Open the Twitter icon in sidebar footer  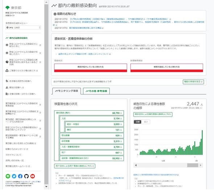pos(14,176)
